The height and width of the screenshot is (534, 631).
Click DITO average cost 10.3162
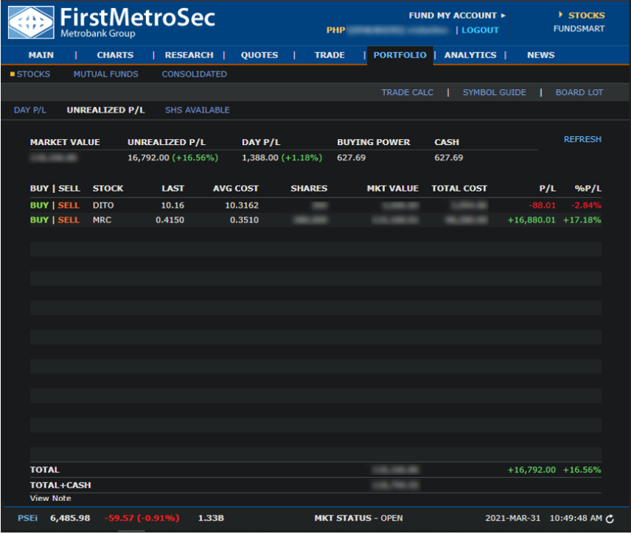click(242, 205)
